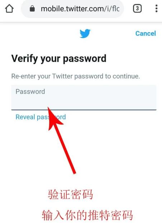Toggle Reveal password to show typed text
Screen dimensions: 162x223
click(x=40, y=117)
